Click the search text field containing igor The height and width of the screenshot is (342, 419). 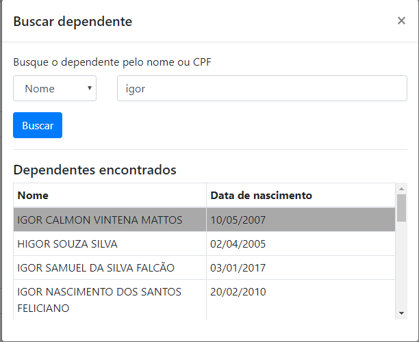(x=262, y=88)
